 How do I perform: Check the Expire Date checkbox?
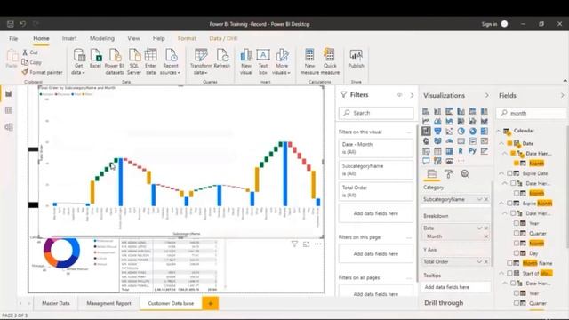point(509,173)
